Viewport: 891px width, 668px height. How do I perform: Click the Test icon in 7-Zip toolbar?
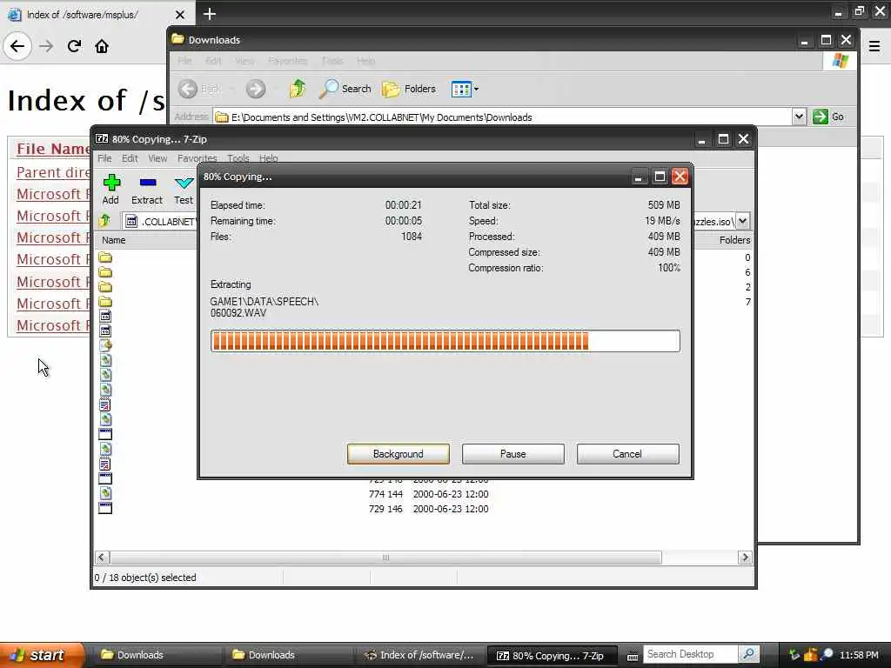click(x=184, y=190)
